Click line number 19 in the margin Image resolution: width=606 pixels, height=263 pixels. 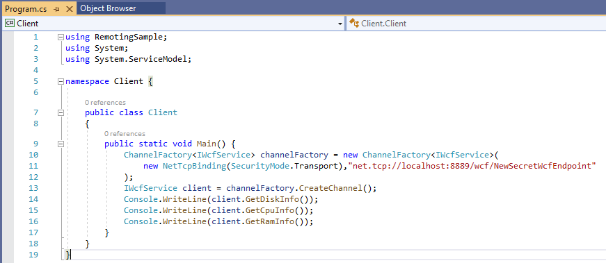click(x=33, y=255)
